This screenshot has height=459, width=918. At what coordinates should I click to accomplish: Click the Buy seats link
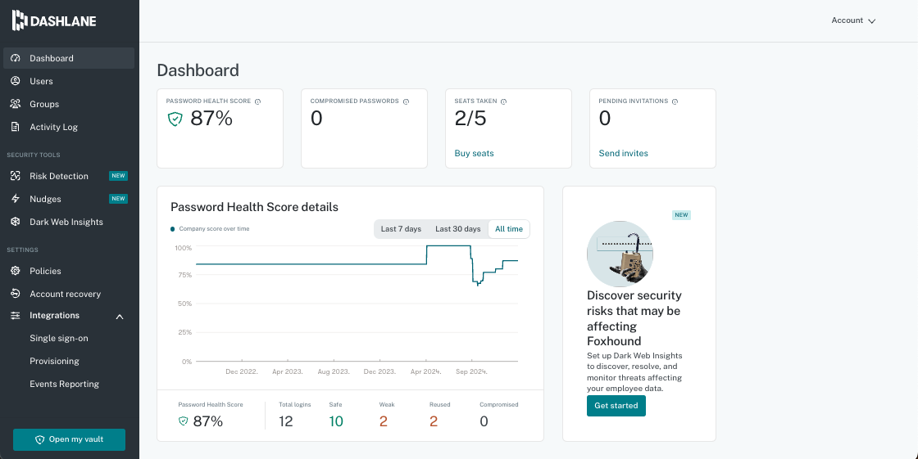[474, 153]
